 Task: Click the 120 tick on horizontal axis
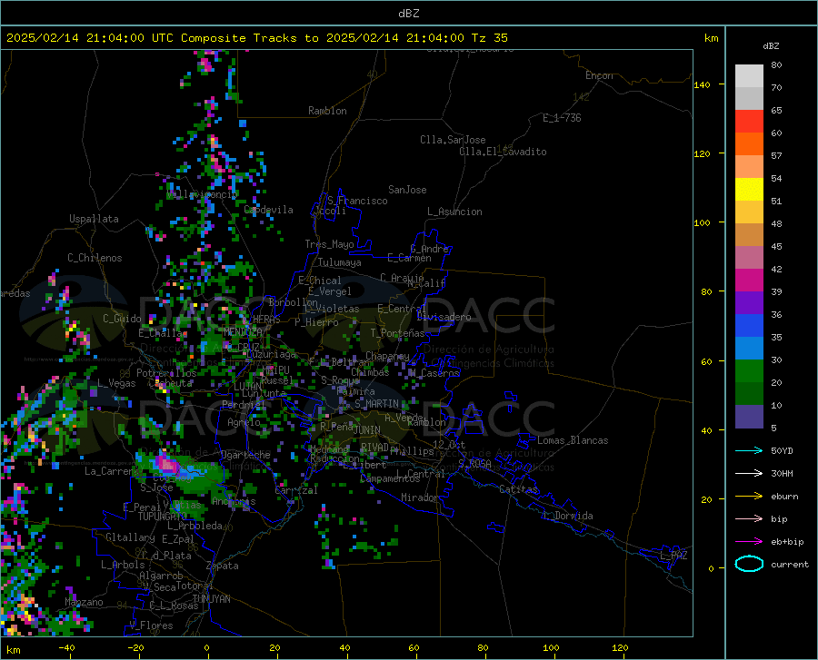[x=620, y=647]
